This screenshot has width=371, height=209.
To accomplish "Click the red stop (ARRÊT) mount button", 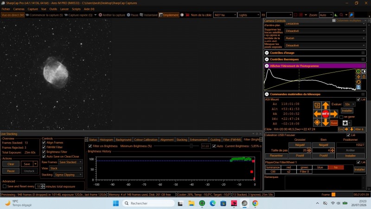I will click(x=326, y=114).
